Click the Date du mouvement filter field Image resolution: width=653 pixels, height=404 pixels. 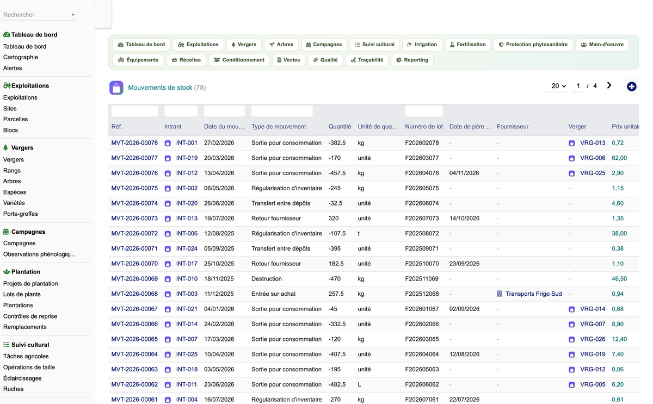click(224, 111)
